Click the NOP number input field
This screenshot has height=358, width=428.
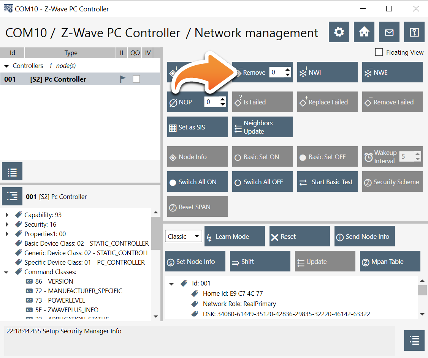(212, 102)
